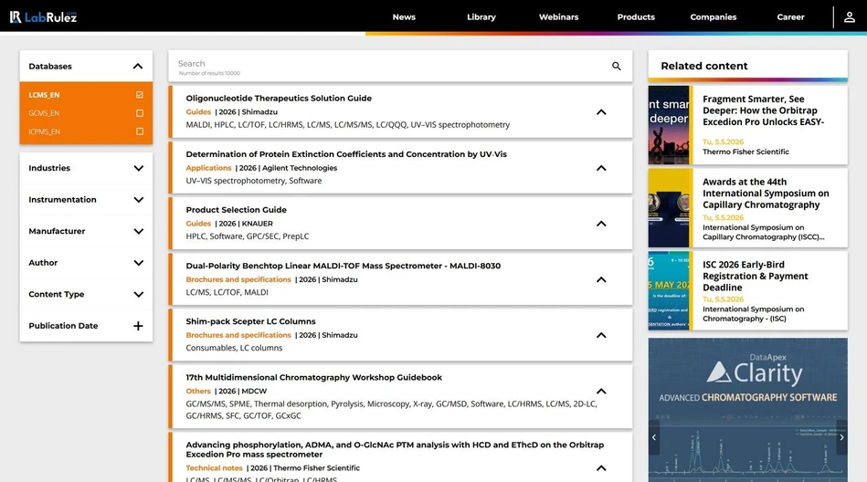Open Fragment Smarter, See Deeper thumbnail
Screen dimensions: 867x482
[x=669, y=125]
